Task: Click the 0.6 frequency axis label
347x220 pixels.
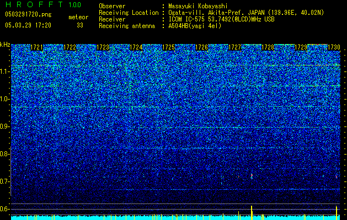Action: pyautogui.click(x=5, y=209)
